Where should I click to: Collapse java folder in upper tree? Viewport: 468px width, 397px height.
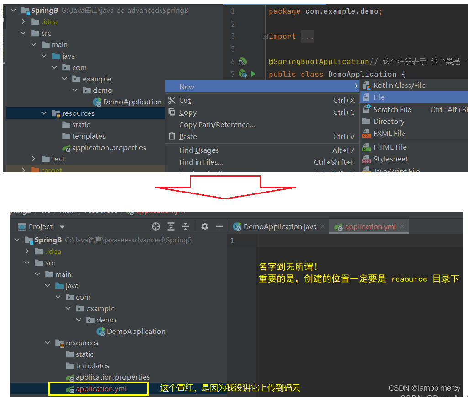pyautogui.click(x=44, y=56)
